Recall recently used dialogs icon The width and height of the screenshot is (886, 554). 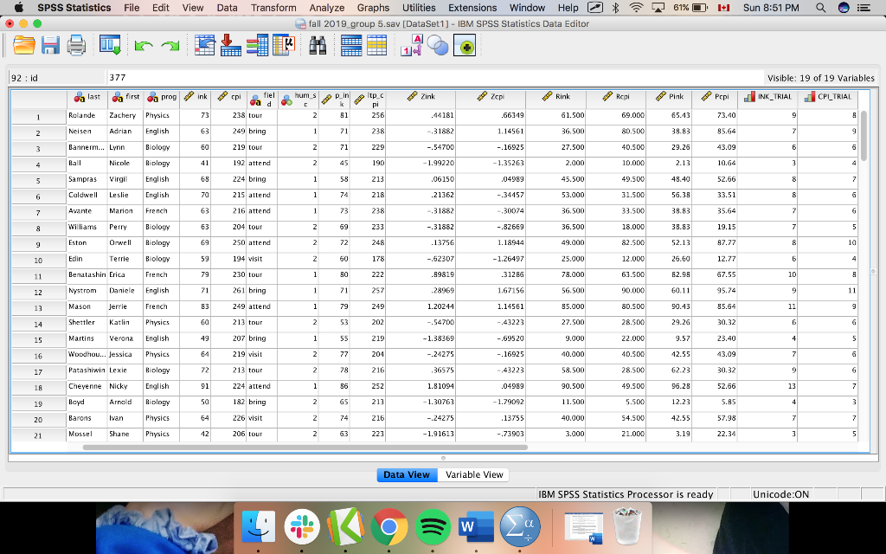coord(110,45)
